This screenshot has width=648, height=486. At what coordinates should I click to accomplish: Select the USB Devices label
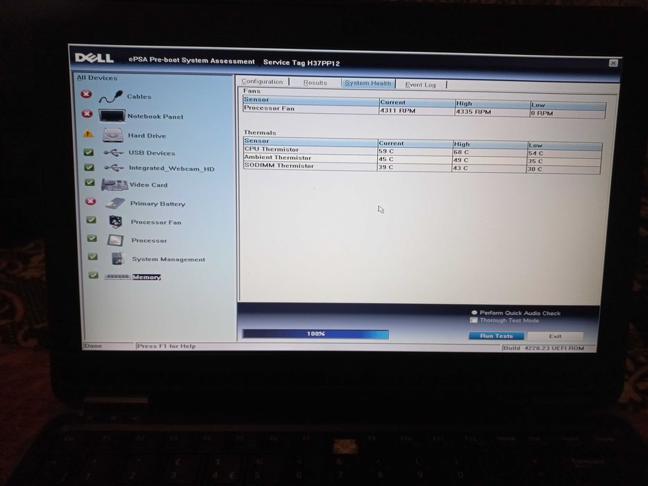coord(151,153)
